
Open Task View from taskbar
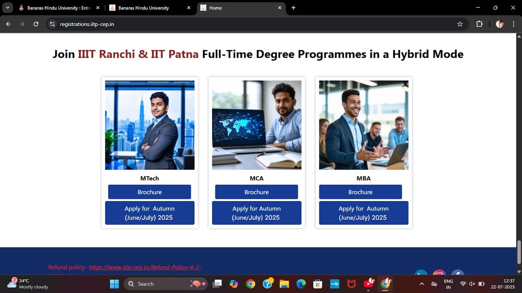pyautogui.click(x=217, y=284)
